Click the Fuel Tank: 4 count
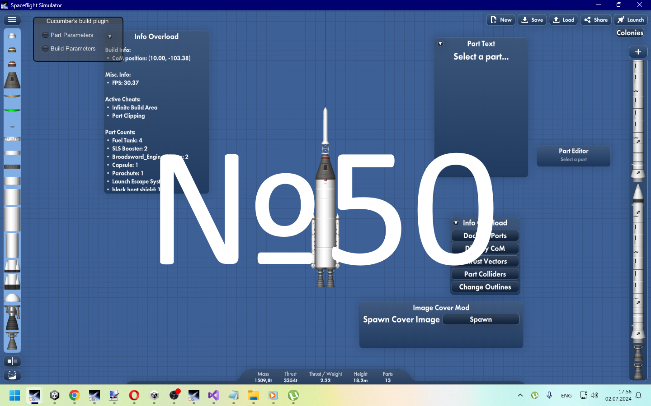The image size is (651, 406). (x=127, y=140)
